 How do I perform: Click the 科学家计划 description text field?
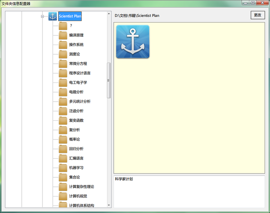(x=189, y=192)
